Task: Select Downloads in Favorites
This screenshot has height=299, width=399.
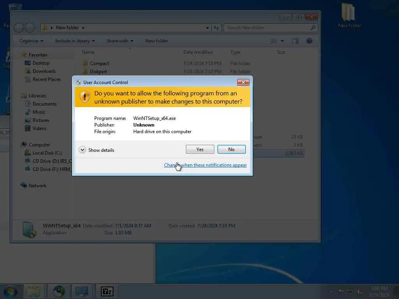Action: click(44, 71)
